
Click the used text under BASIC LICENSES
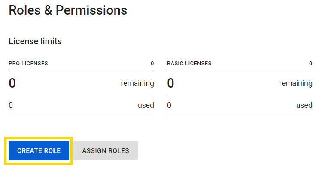304,105
